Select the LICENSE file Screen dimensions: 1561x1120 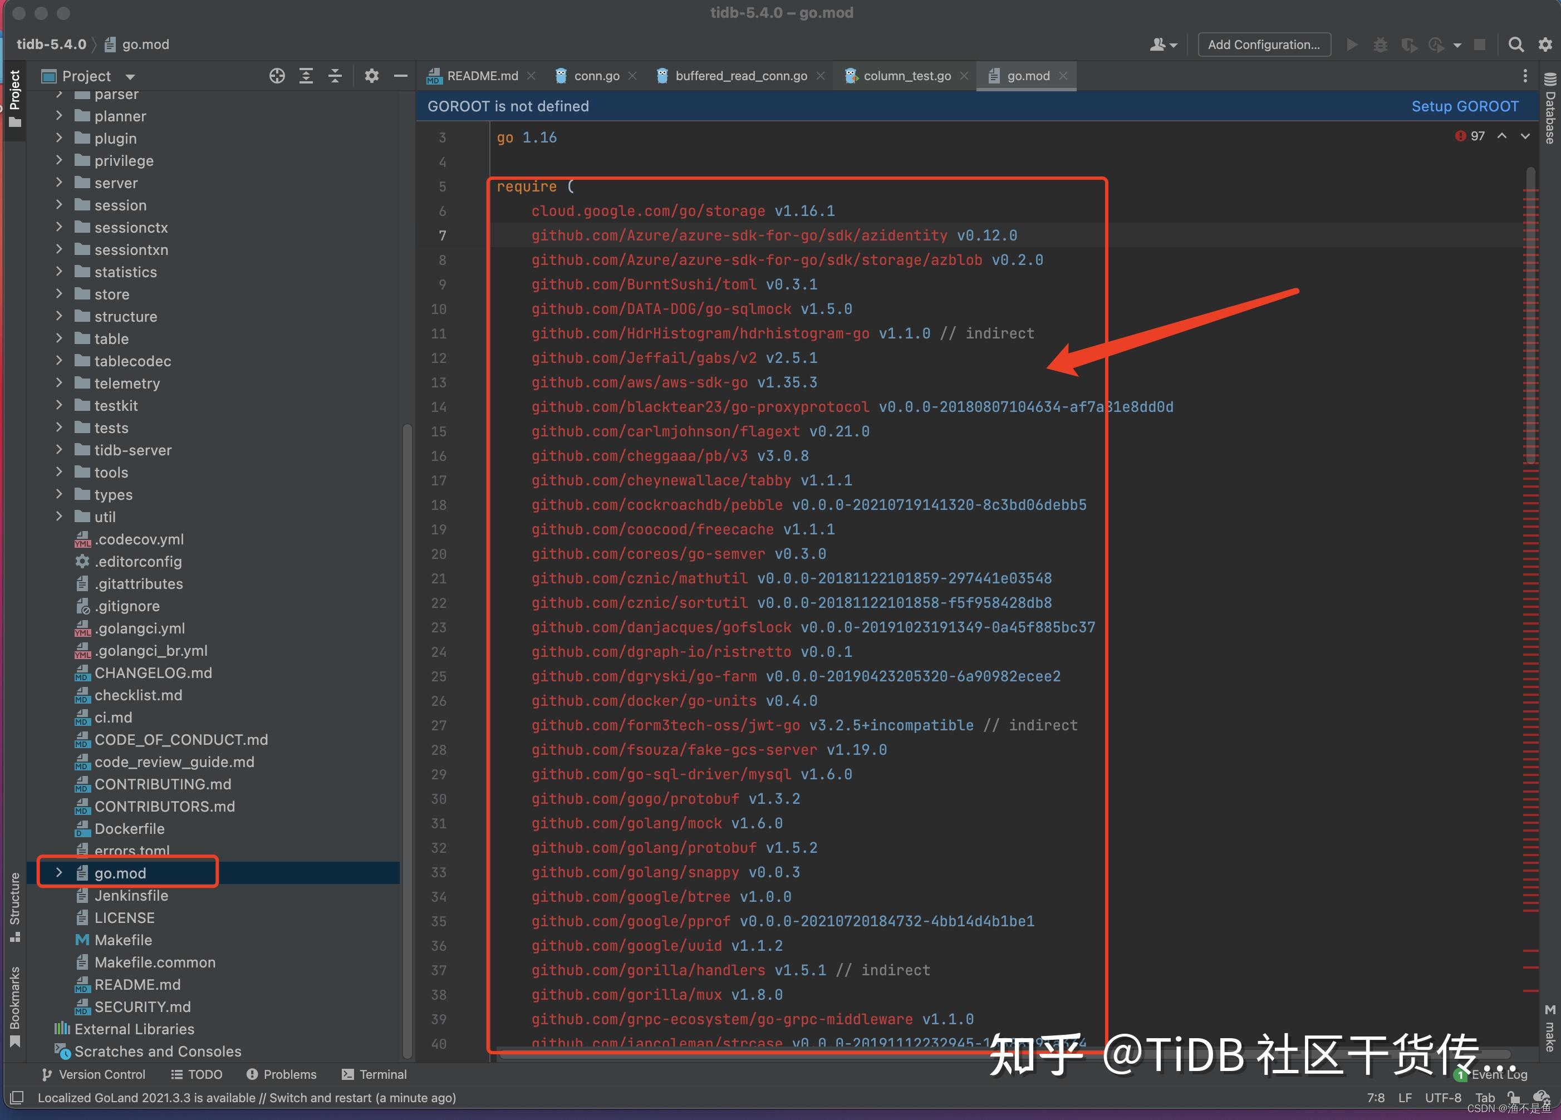[x=124, y=917]
